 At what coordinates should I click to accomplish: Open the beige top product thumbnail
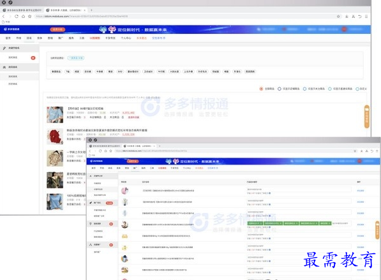tap(55, 158)
